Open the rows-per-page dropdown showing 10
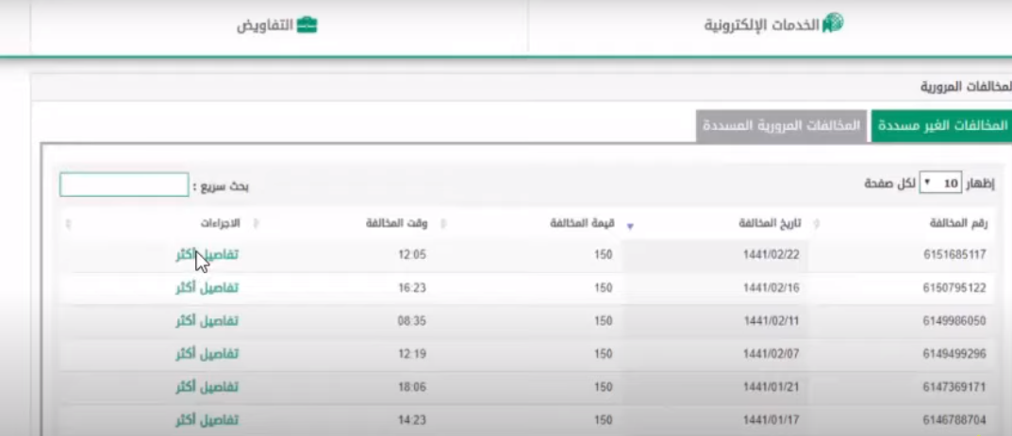Screen dimensions: 1012x436 [938, 183]
